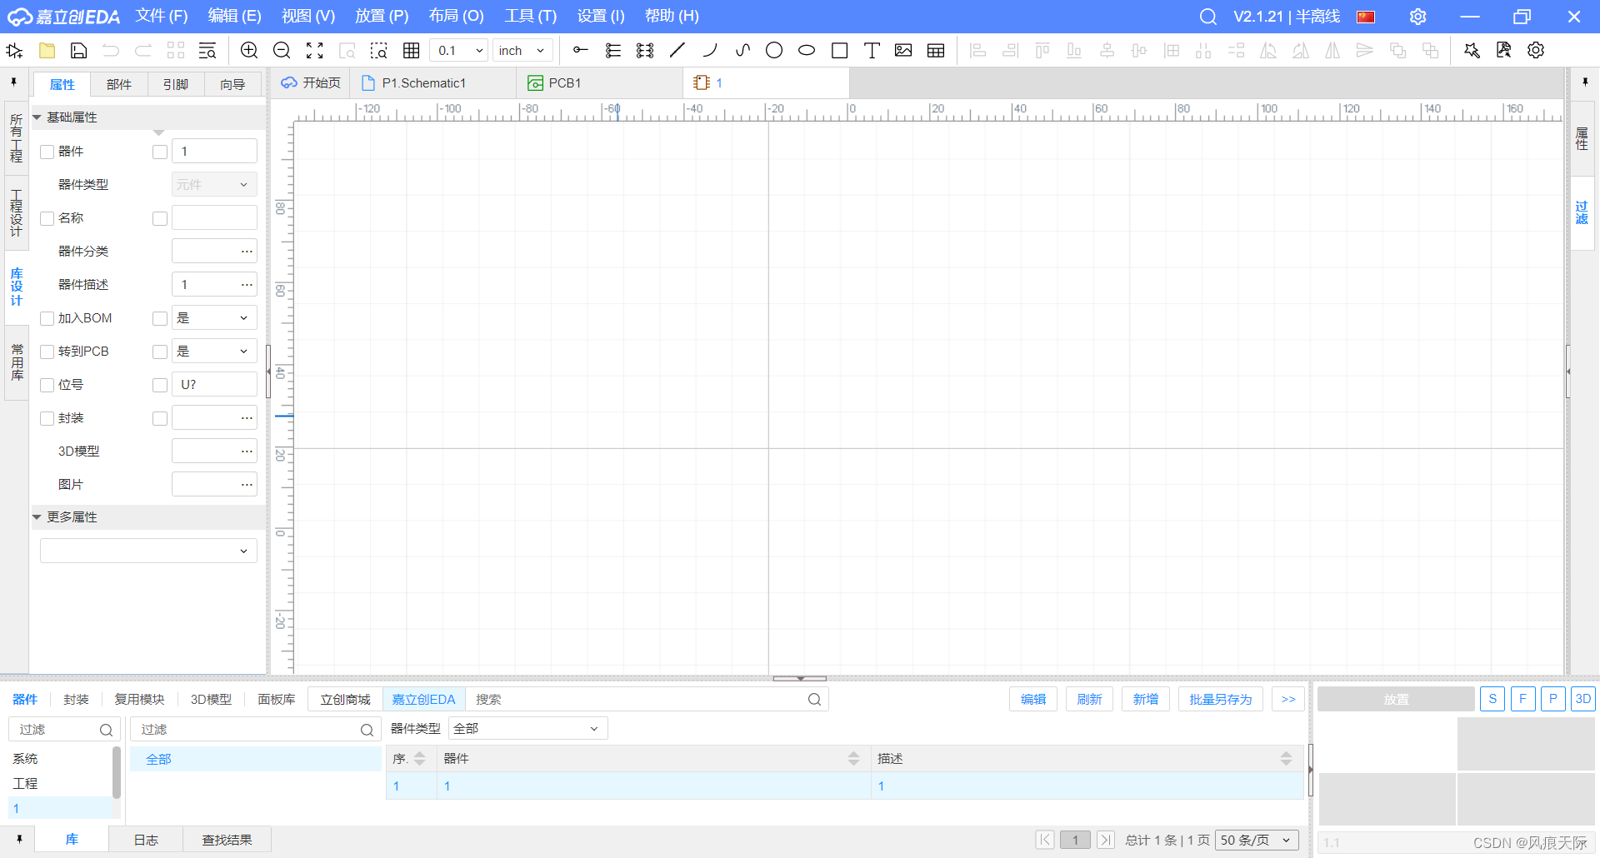
Task: Select the table insertion tool
Action: pos(936,51)
